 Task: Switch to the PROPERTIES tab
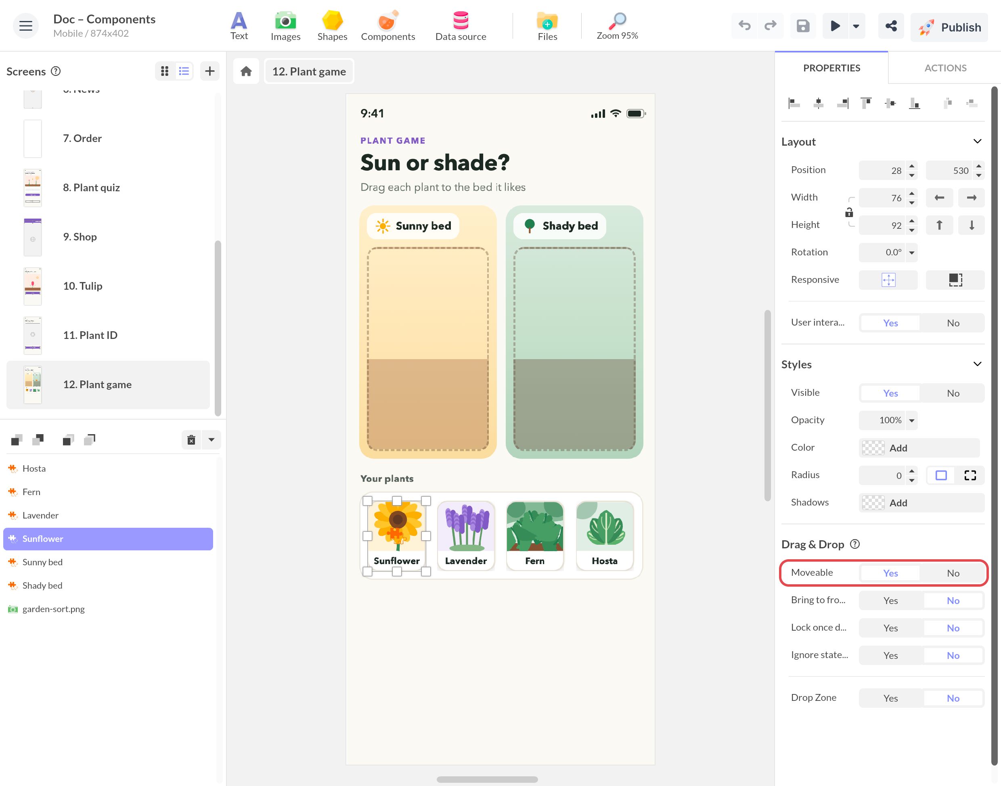[x=831, y=68]
